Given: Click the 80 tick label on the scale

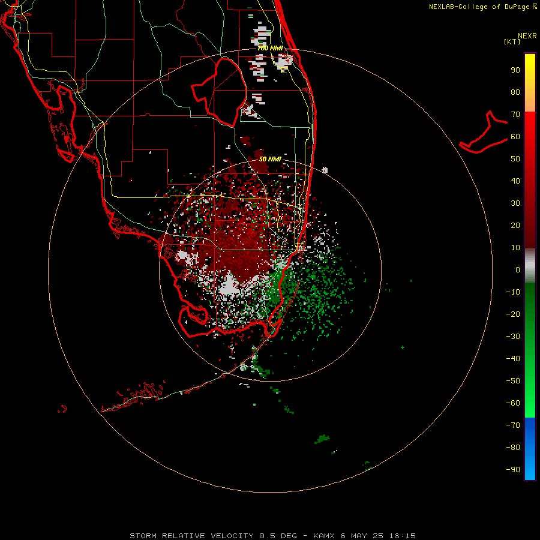Looking at the screenshot, I should tap(515, 92).
